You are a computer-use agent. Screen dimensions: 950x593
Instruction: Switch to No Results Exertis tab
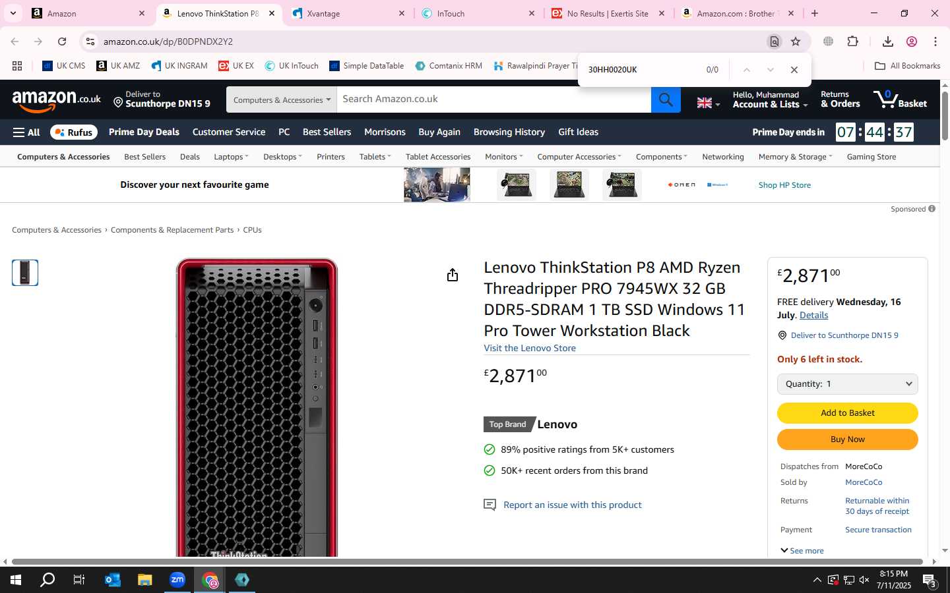click(608, 13)
